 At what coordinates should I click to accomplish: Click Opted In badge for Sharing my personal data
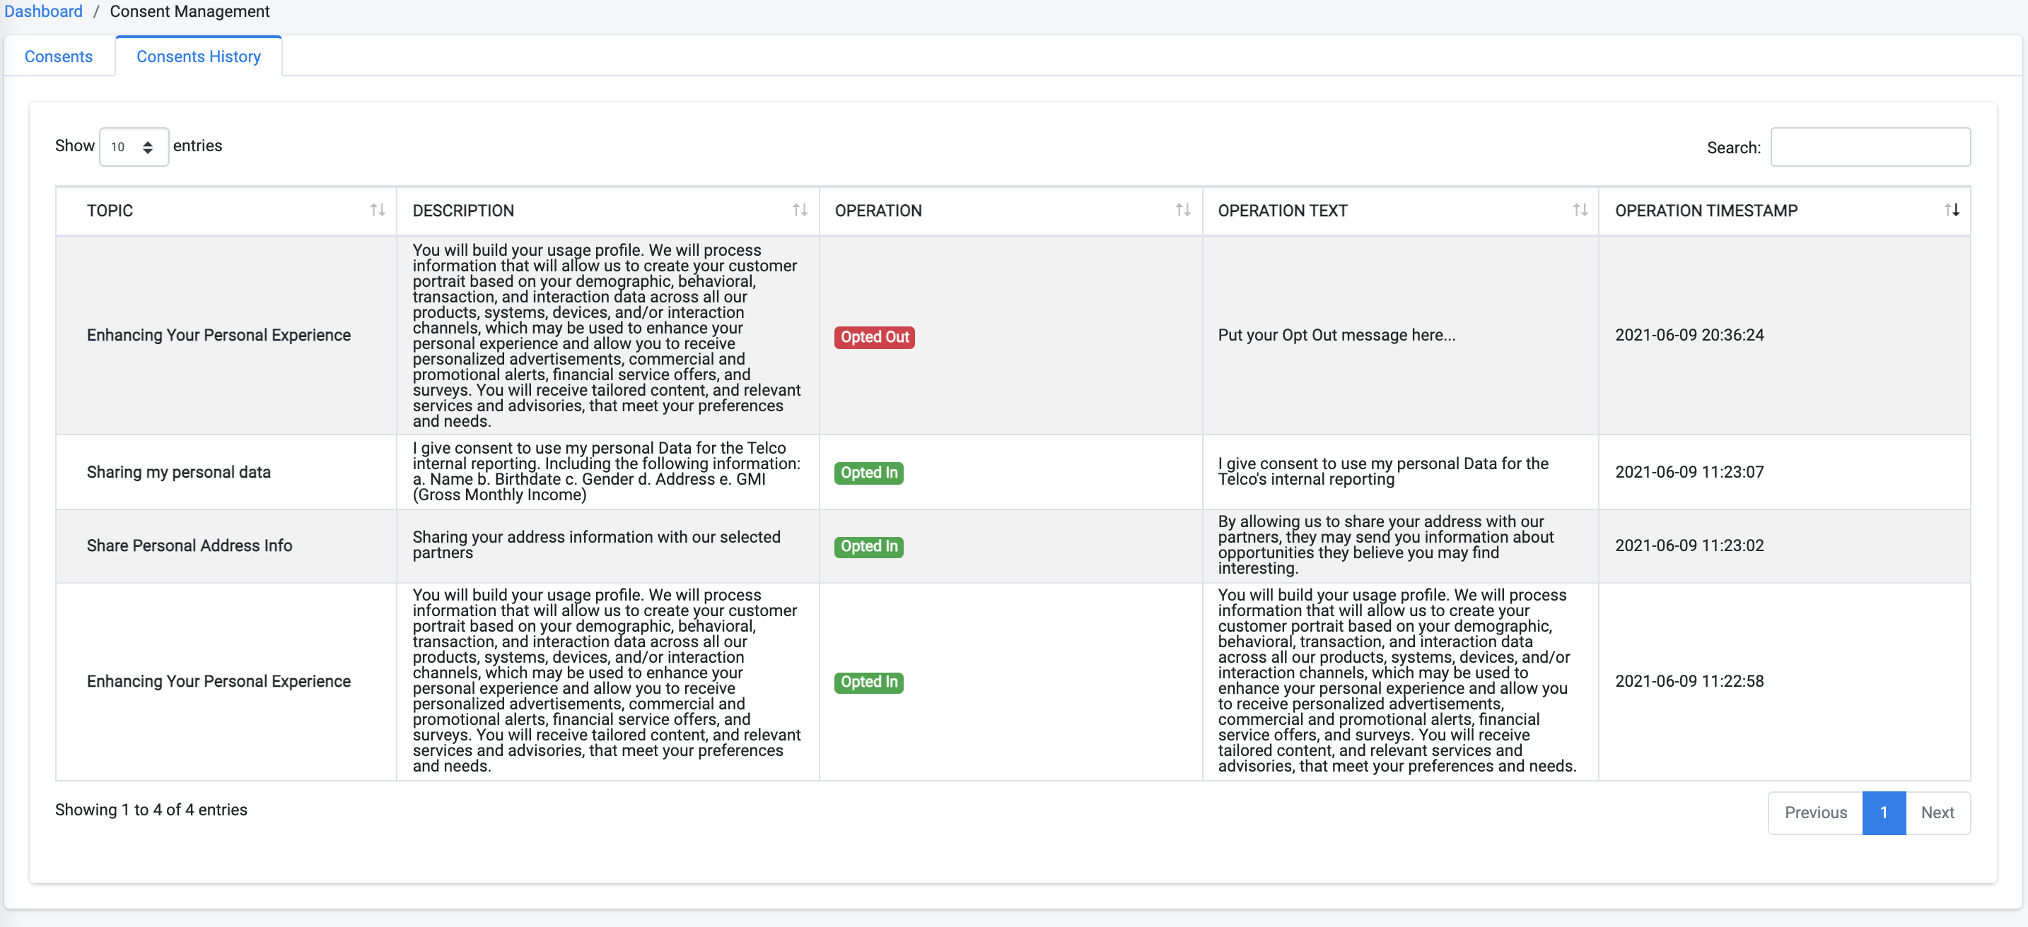pyautogui.click(x=868, y=472)
